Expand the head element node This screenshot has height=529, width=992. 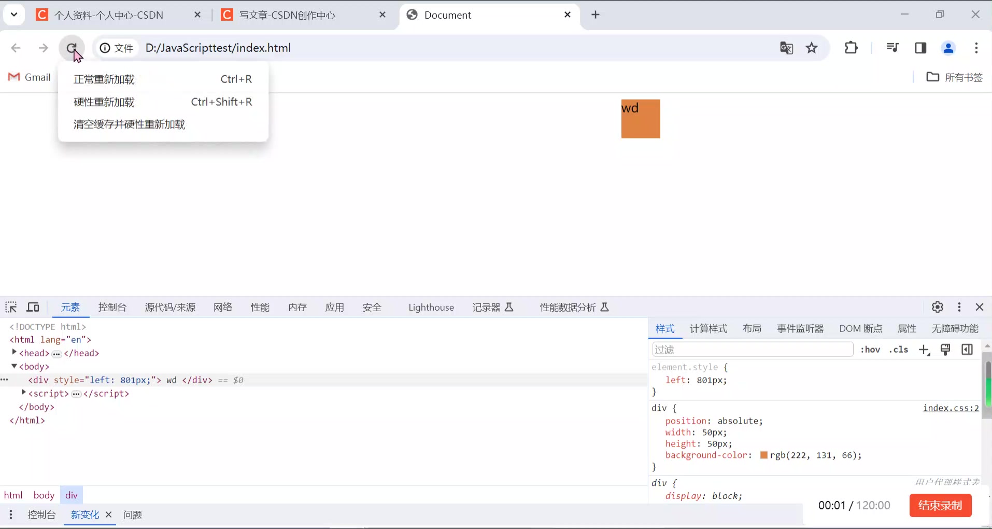(x=15, y=353)
